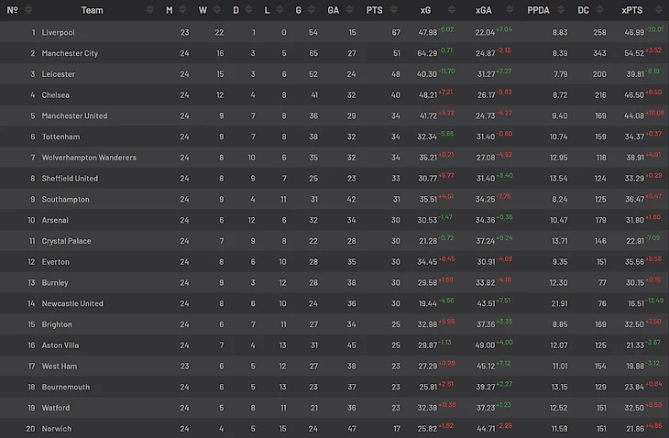Select Leicester in the table
669x438 pixels.
58,74
